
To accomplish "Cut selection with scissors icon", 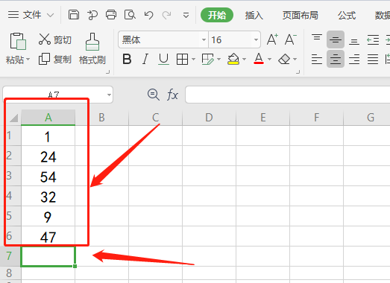I will pos(55,39).
